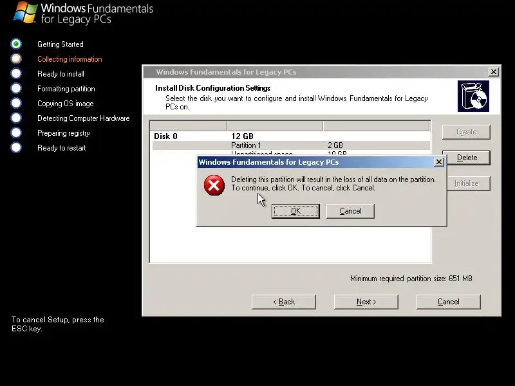Click the Formatting partition label
The width and height of the screenshot is (515, 386).
[x=66, y=89]
